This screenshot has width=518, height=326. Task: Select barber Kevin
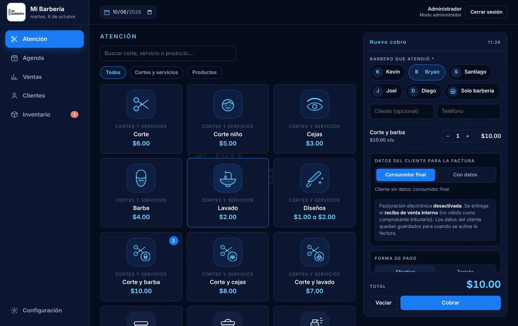(387, 72)
